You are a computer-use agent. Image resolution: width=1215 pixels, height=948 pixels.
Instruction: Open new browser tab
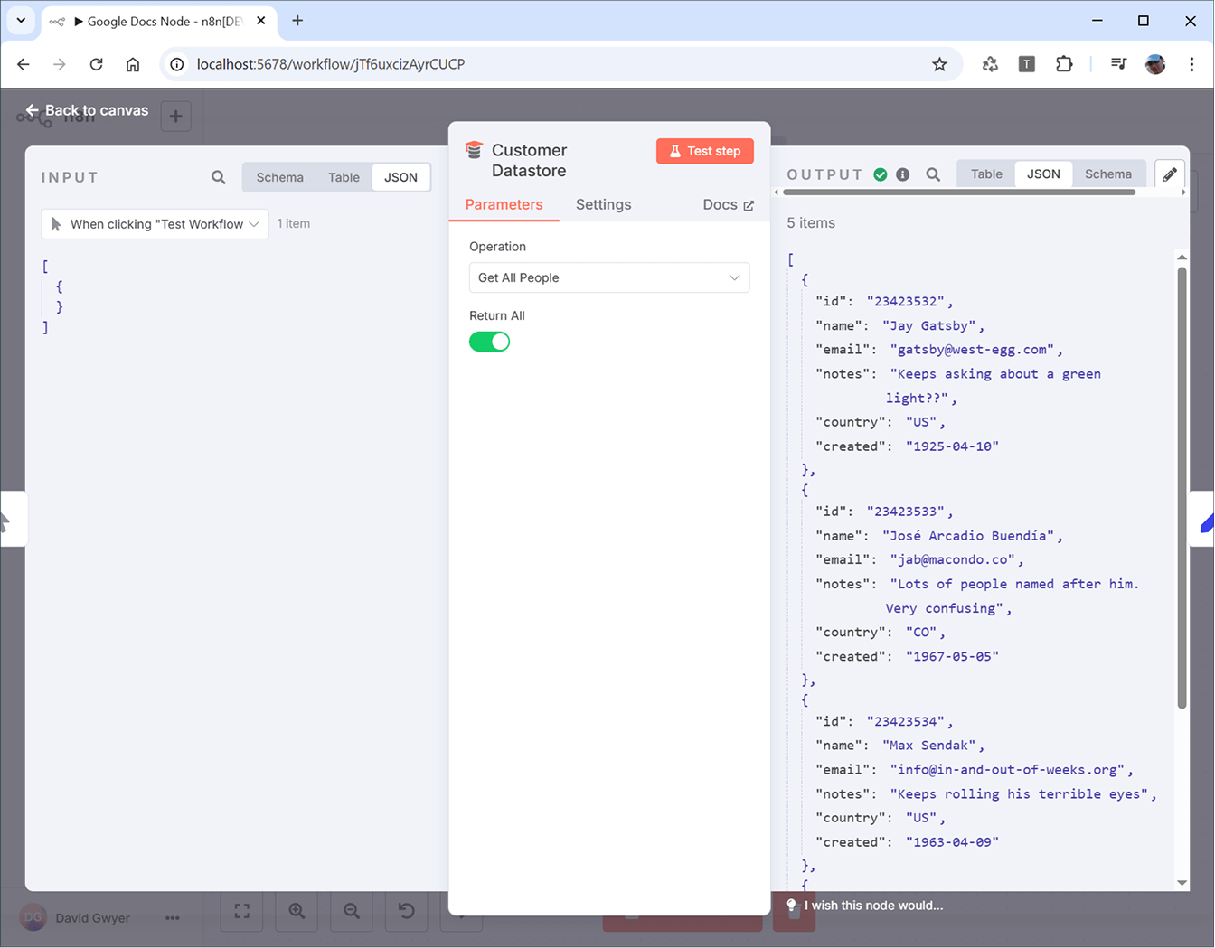tap(297, 20)
